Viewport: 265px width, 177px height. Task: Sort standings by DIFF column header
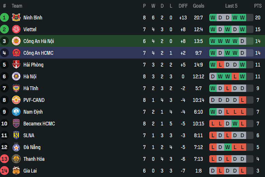click(x=183, y=6)
